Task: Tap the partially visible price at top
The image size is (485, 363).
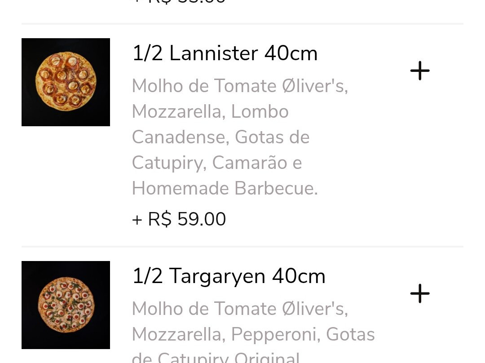Action: point(179,2)
